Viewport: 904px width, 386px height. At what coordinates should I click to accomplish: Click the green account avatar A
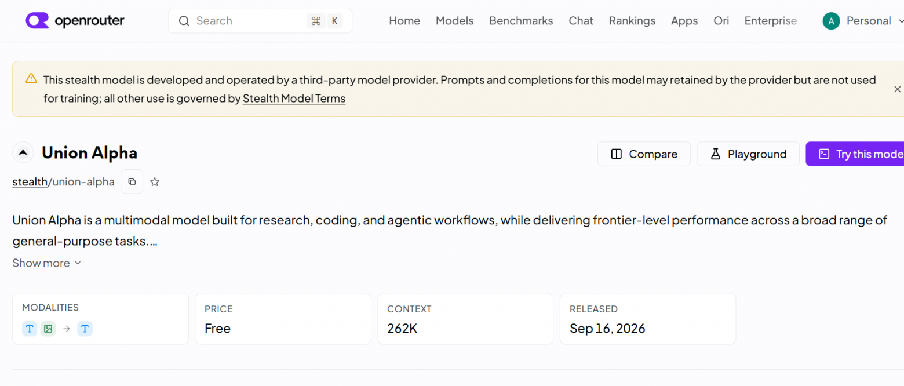pyautogui.click(x=831, y=21)
